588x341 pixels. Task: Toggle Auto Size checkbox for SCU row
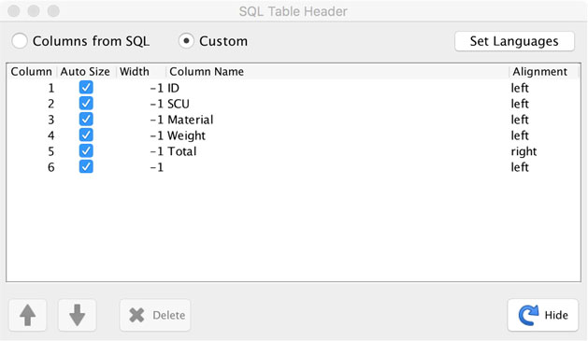click(86, 104)
